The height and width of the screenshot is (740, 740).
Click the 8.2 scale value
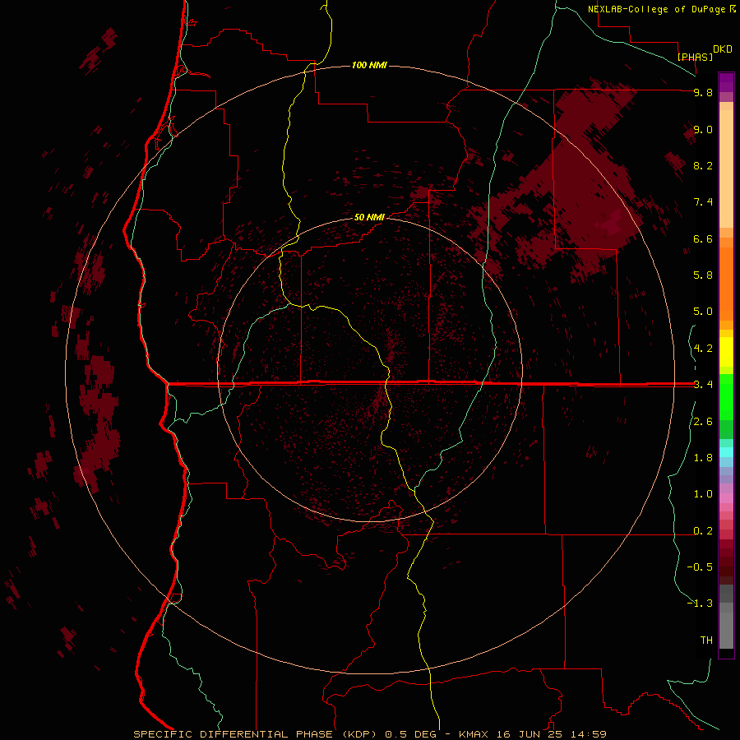(703, 165)
